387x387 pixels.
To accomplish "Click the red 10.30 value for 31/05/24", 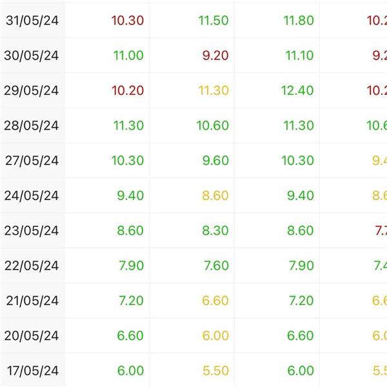I will (x=127, y=21).
